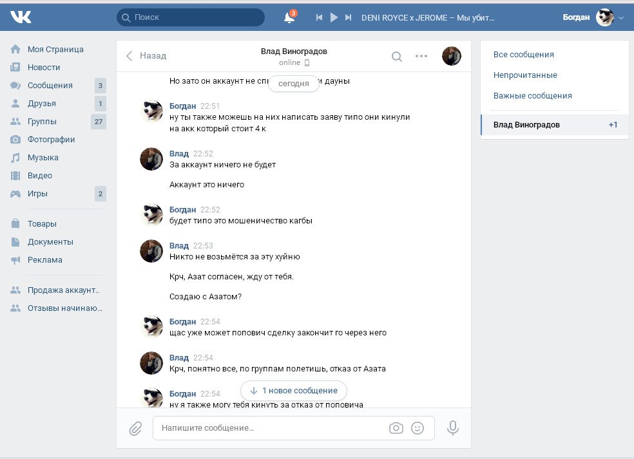
Task: Skip to the next track
Action: click(x=349, y=18)
